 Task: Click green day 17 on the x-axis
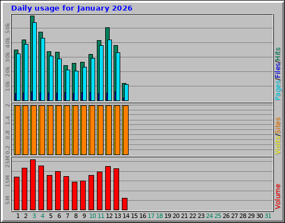[151, 216]
